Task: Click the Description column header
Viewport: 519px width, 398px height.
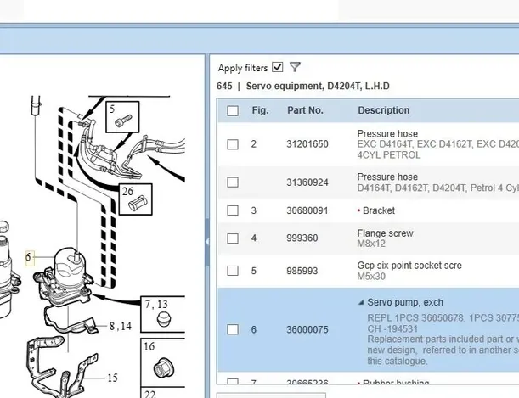Action: (383, 110)
